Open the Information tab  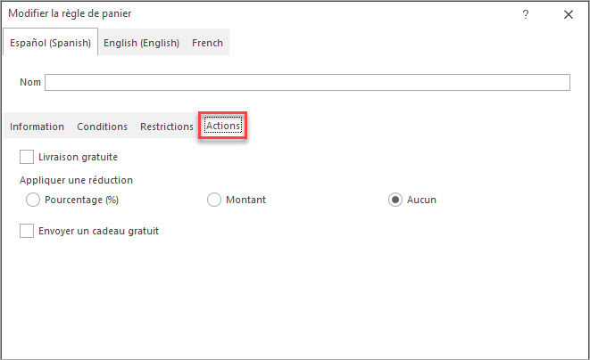tap(37, 127)
